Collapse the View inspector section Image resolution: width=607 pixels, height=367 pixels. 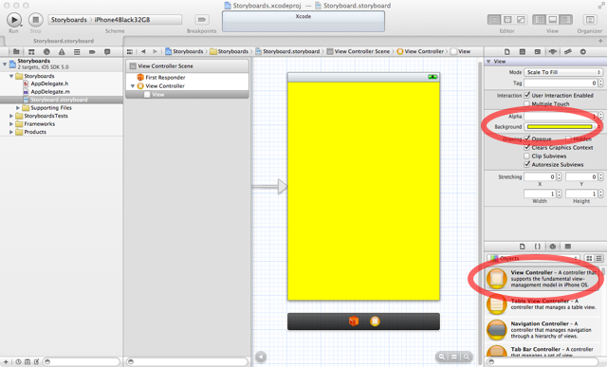[488, 61]
